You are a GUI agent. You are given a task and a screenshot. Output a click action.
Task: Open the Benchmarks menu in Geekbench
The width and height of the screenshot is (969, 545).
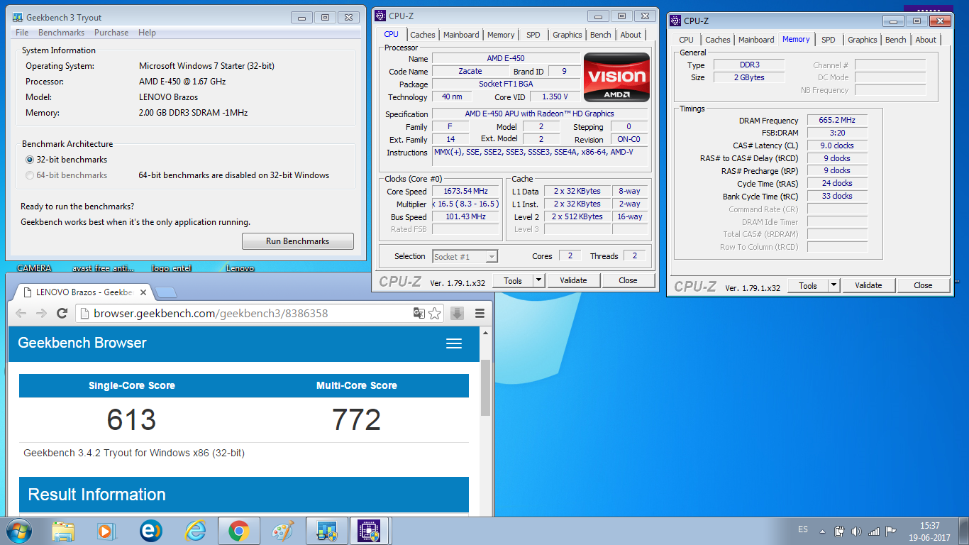[61, 33]
